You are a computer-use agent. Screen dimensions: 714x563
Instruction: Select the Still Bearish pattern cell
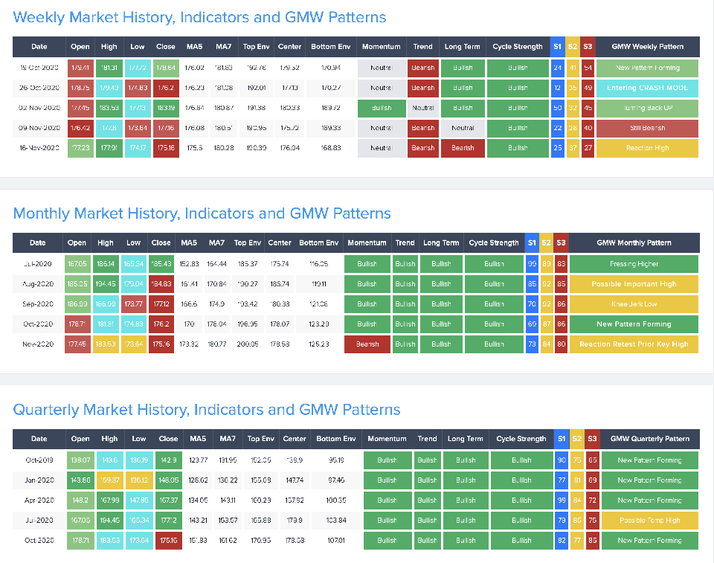click(647, 128)
